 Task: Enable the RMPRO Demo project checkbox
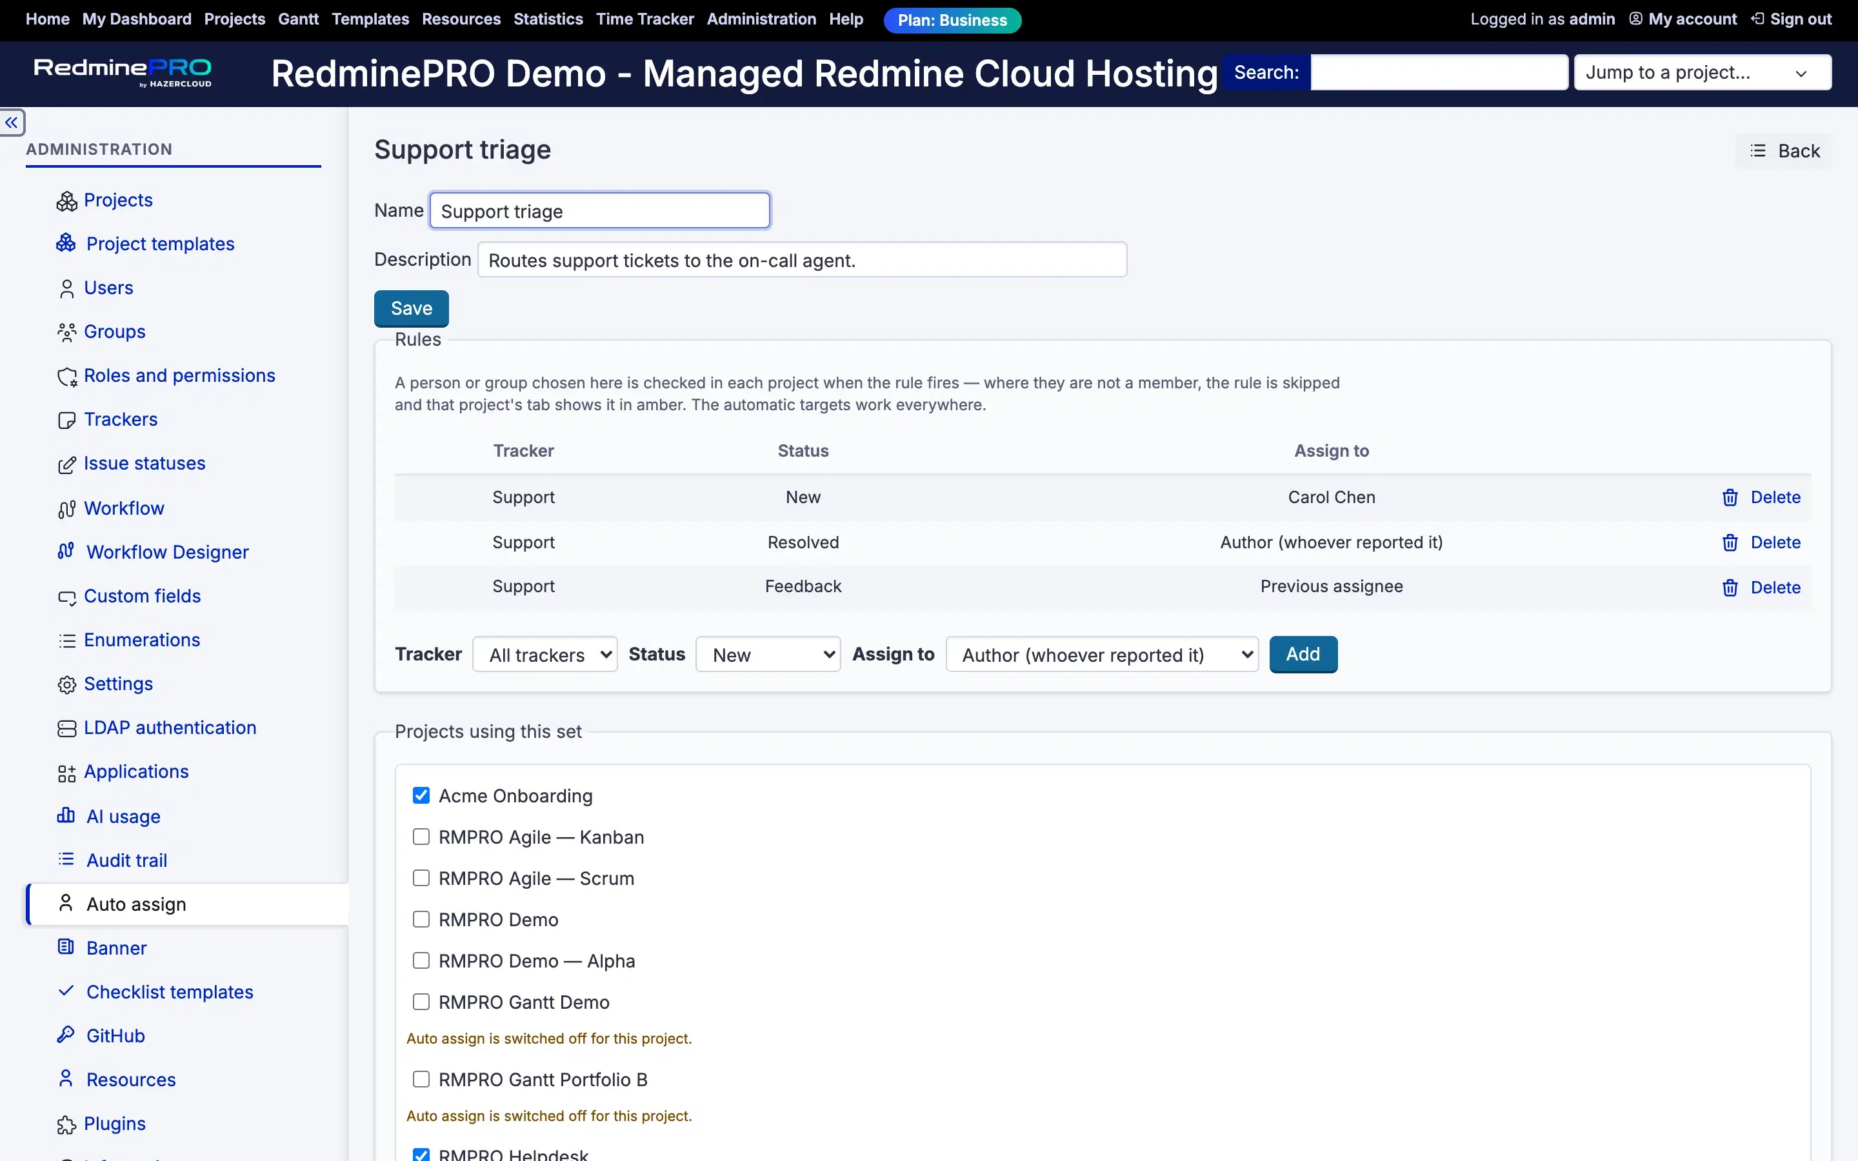(421, 919)
